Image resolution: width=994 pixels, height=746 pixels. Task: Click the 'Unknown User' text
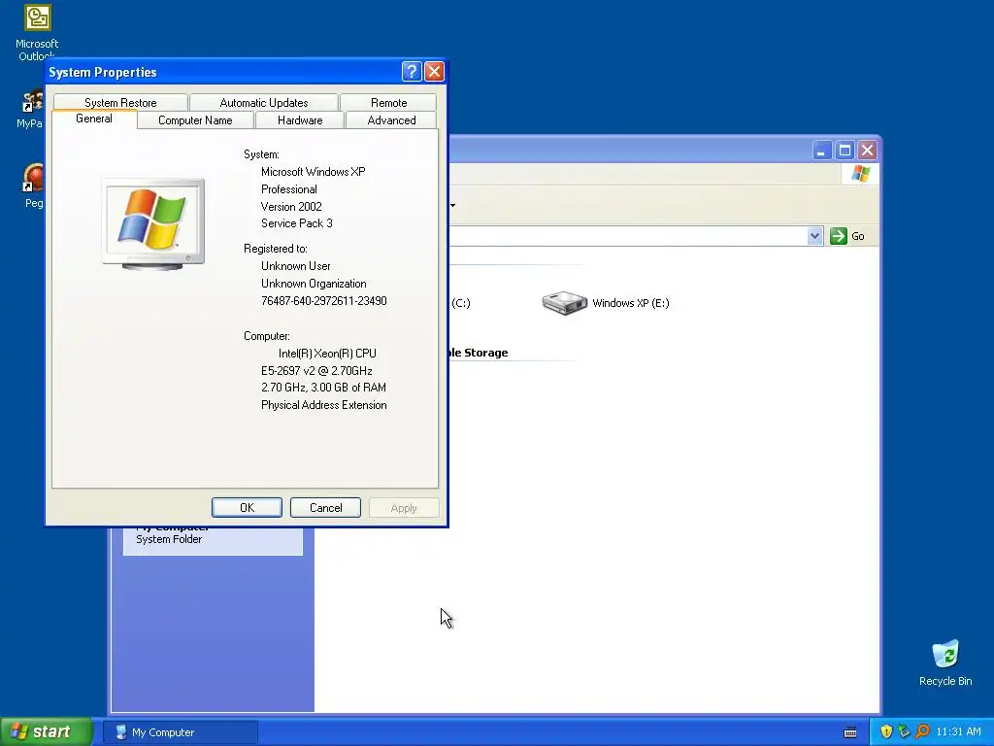click(x=295, y=266)
